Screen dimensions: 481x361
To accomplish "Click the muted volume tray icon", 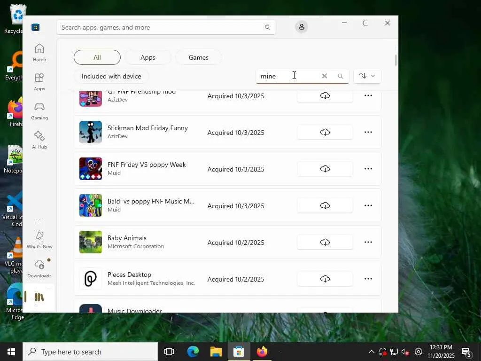I will [405, 352].
